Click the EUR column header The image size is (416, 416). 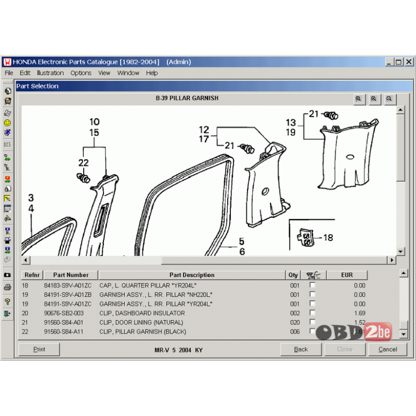click(347, 275)
